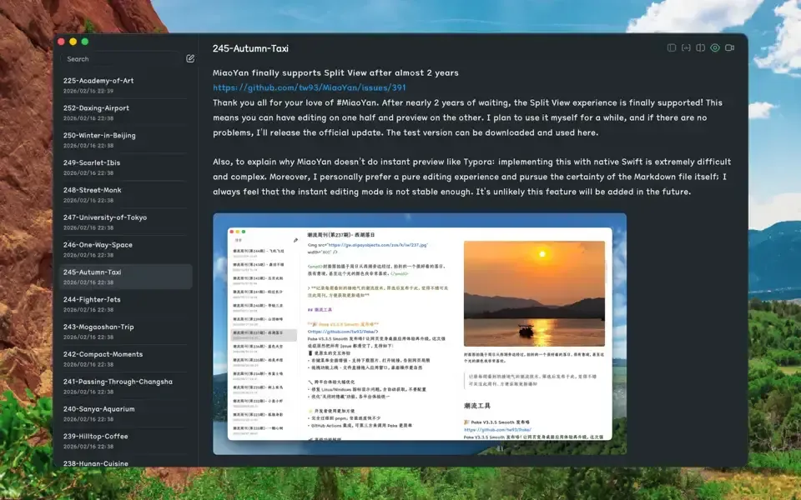The image size is (801, 500).
Task: Maximize the window with the green button
Action: coord(85,42)
